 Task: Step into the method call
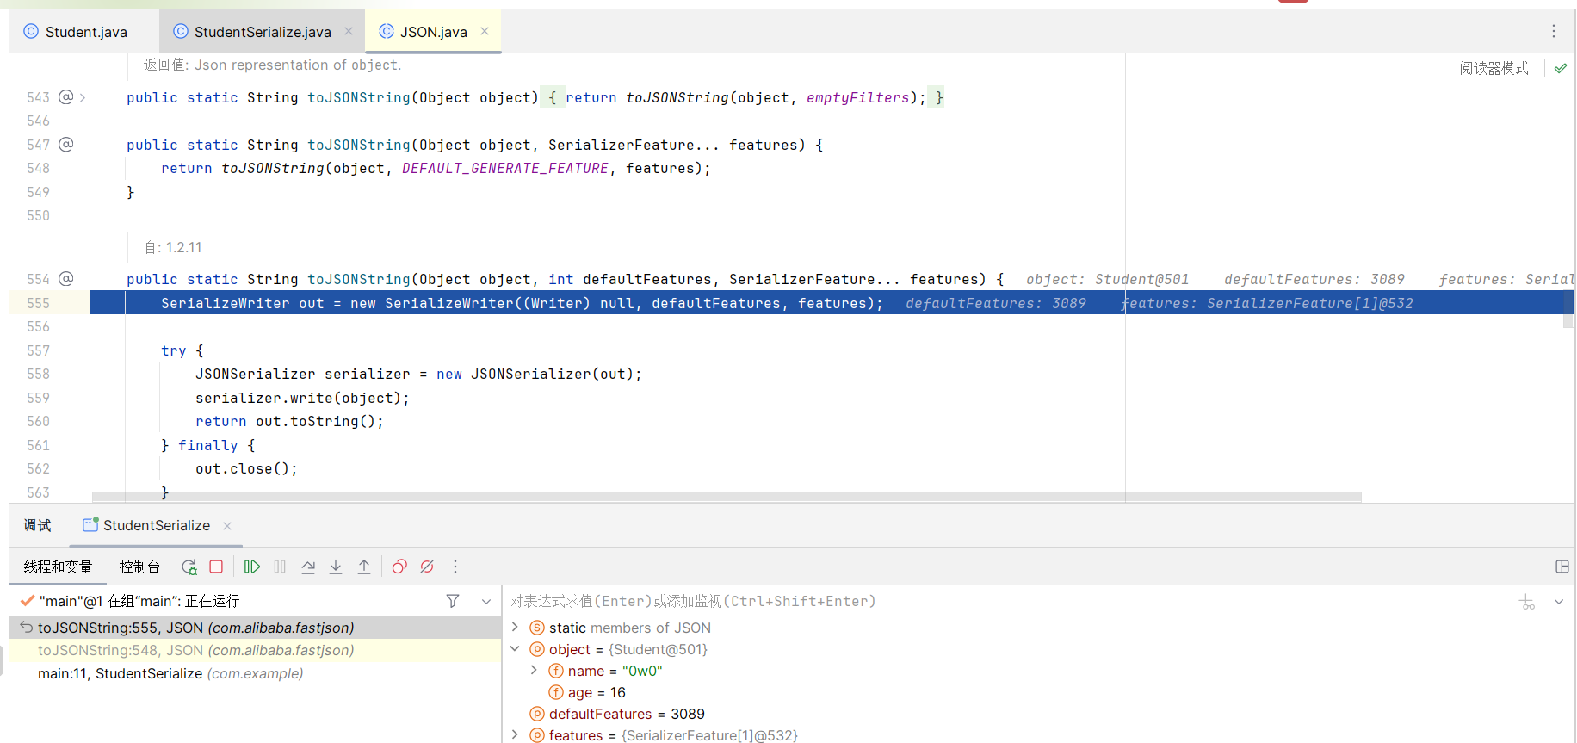click(x=336, y=567)
